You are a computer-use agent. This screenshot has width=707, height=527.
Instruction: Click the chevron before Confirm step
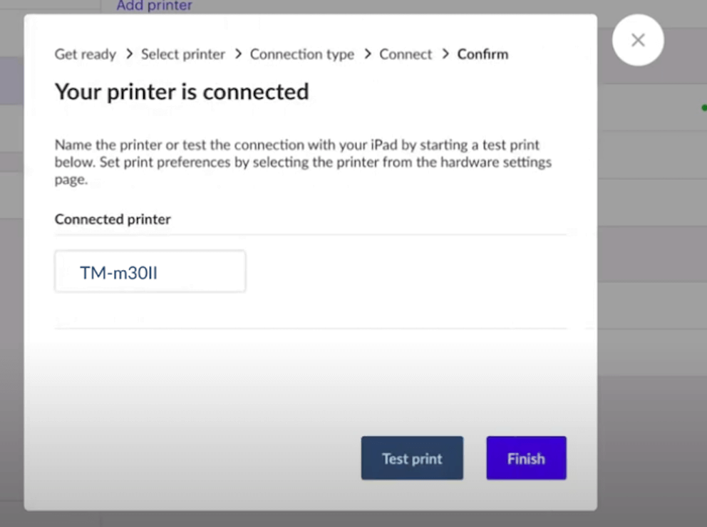(445, 54)
